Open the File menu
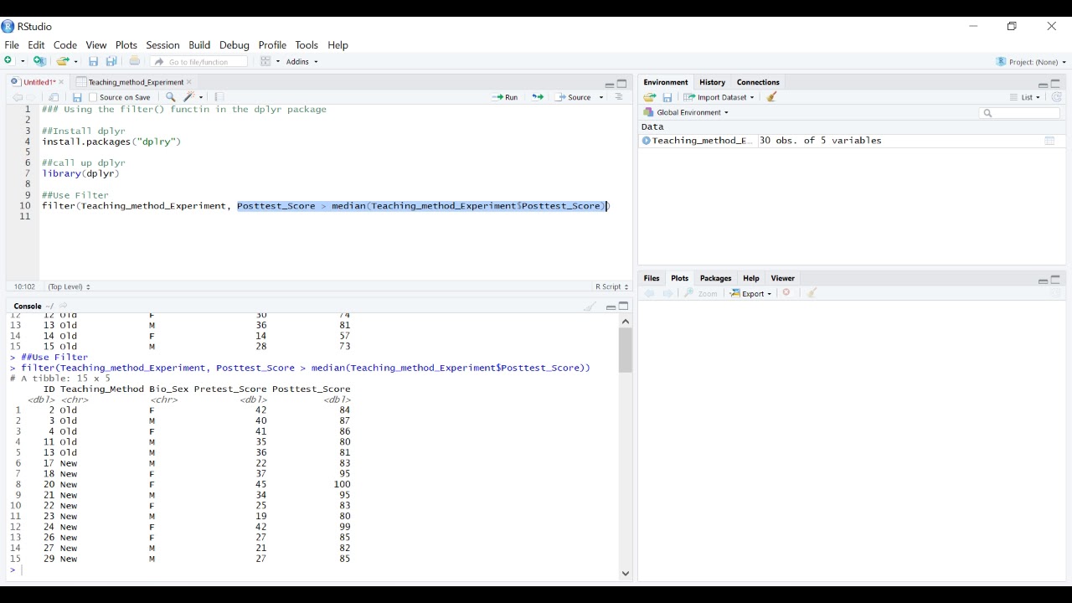 tap(12, 45)
